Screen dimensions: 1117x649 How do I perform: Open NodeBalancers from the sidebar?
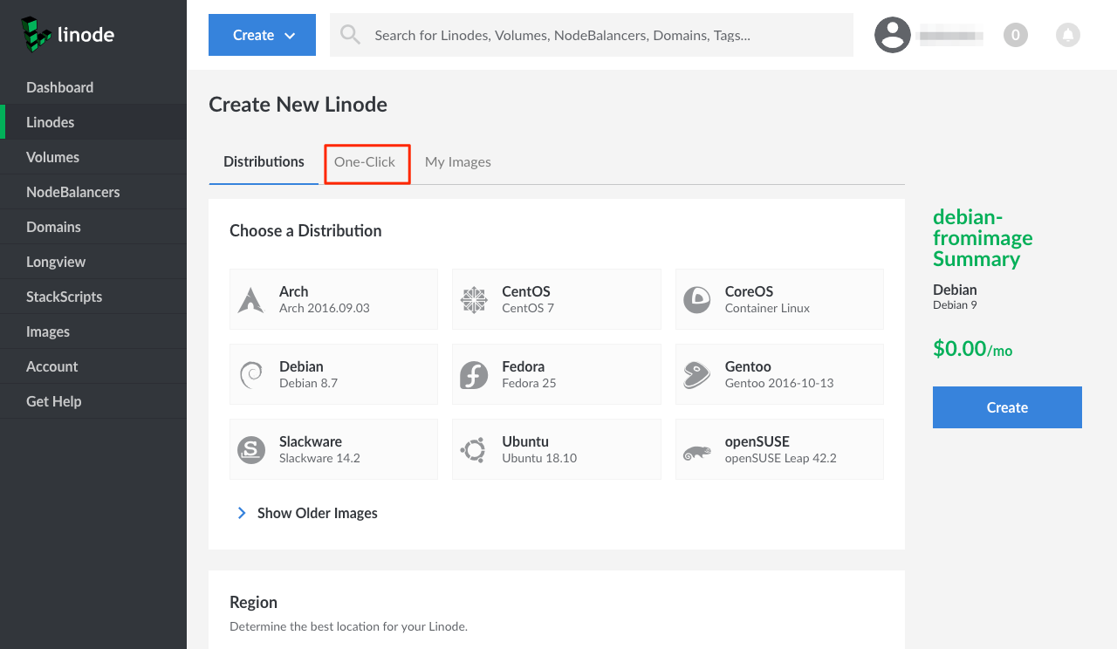tap(72, 192)
